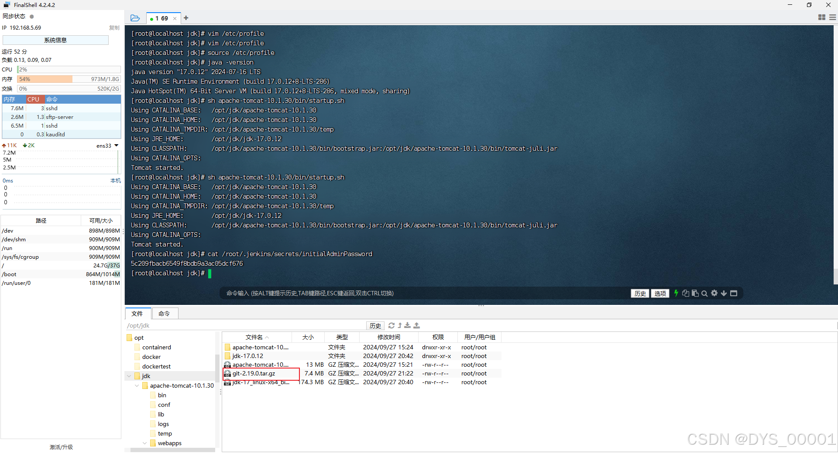Go up to the parent directory
The width and height of the screenshot is (838, 453).
tap(399, 325)
